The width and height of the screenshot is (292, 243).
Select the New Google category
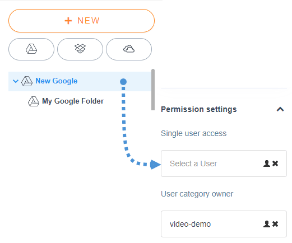pyautogui.click(x=57, y=81)
